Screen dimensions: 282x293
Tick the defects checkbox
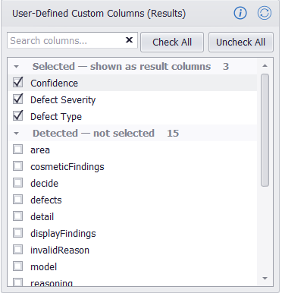(x=18, y=200)
